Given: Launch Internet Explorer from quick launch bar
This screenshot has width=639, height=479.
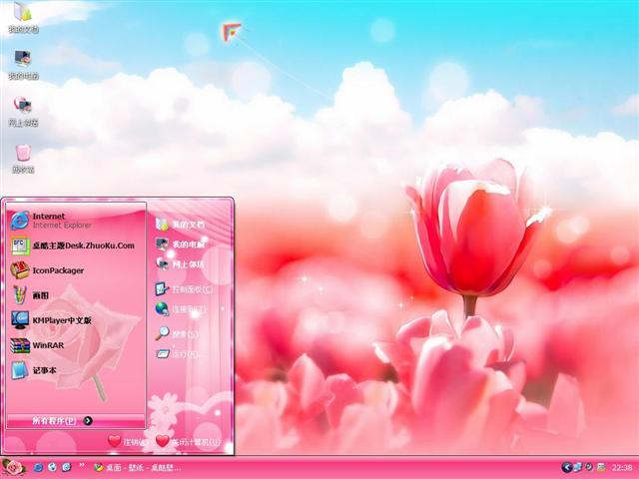Looking at the screenshot, I should point(38,468).
